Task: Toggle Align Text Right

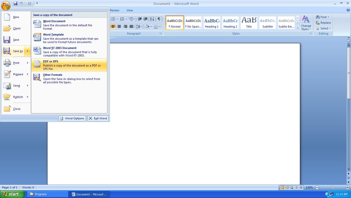Action: click(x=125, y=26)
